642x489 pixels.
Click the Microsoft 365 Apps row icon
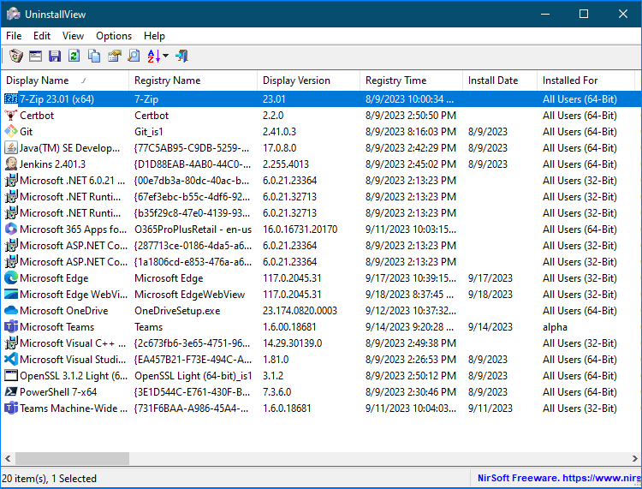(11, 230)
